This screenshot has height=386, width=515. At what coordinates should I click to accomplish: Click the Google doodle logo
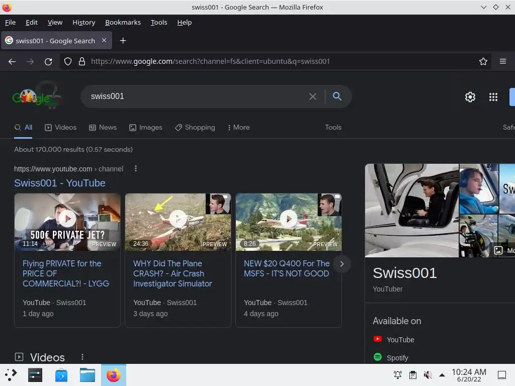37,95
